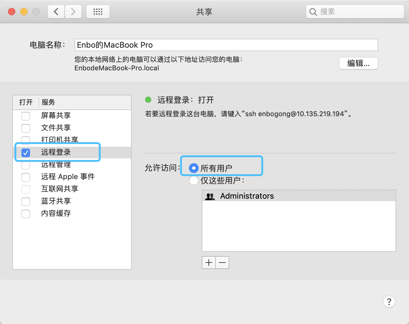Click into the 搜索 search field
Image resolution: width=409 pixels, height=324 pixels.
pyautogui.click(x=355, y=12)
